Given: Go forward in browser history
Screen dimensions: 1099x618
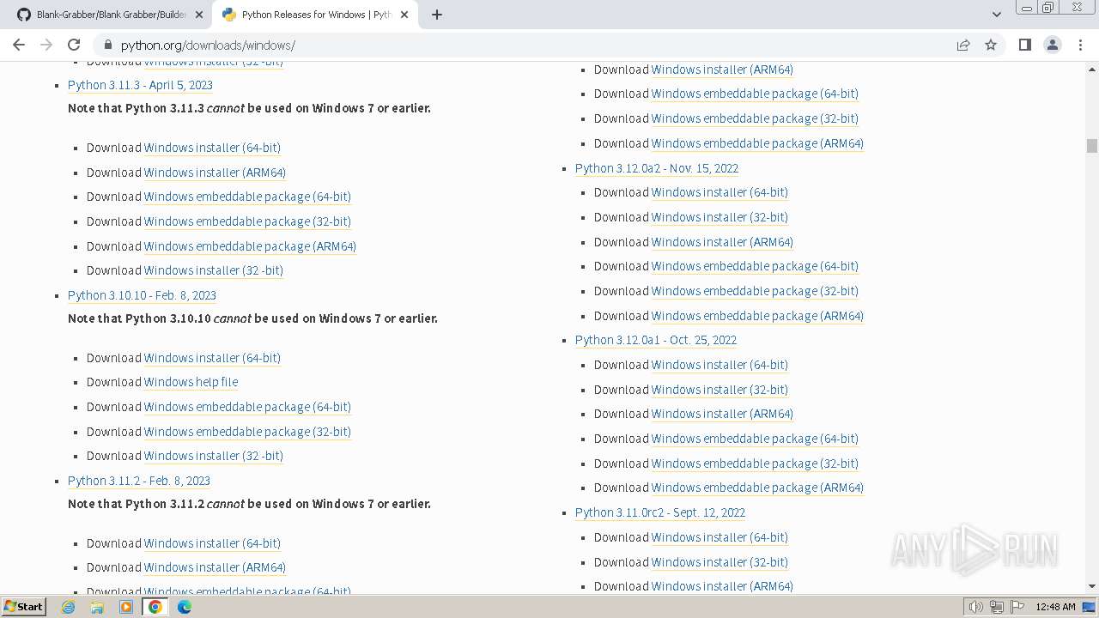Looking at the screenshot, I should pos(46,45).
